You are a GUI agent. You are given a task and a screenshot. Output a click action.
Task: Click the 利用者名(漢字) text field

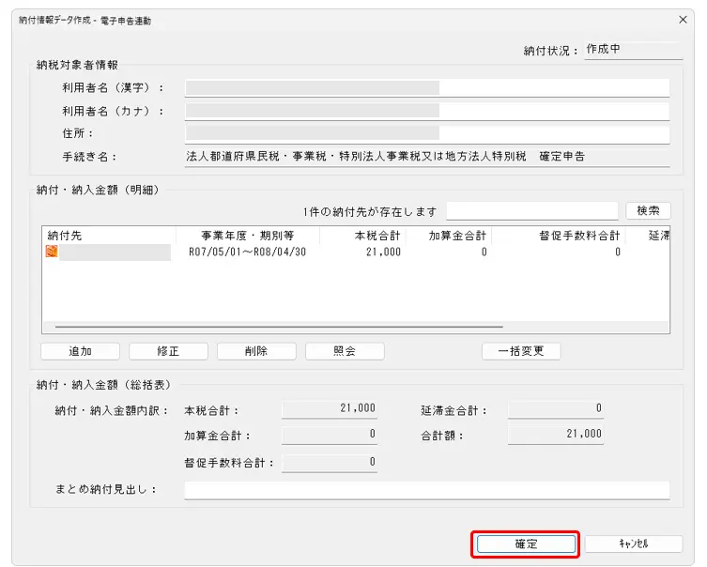pos(426,87)
